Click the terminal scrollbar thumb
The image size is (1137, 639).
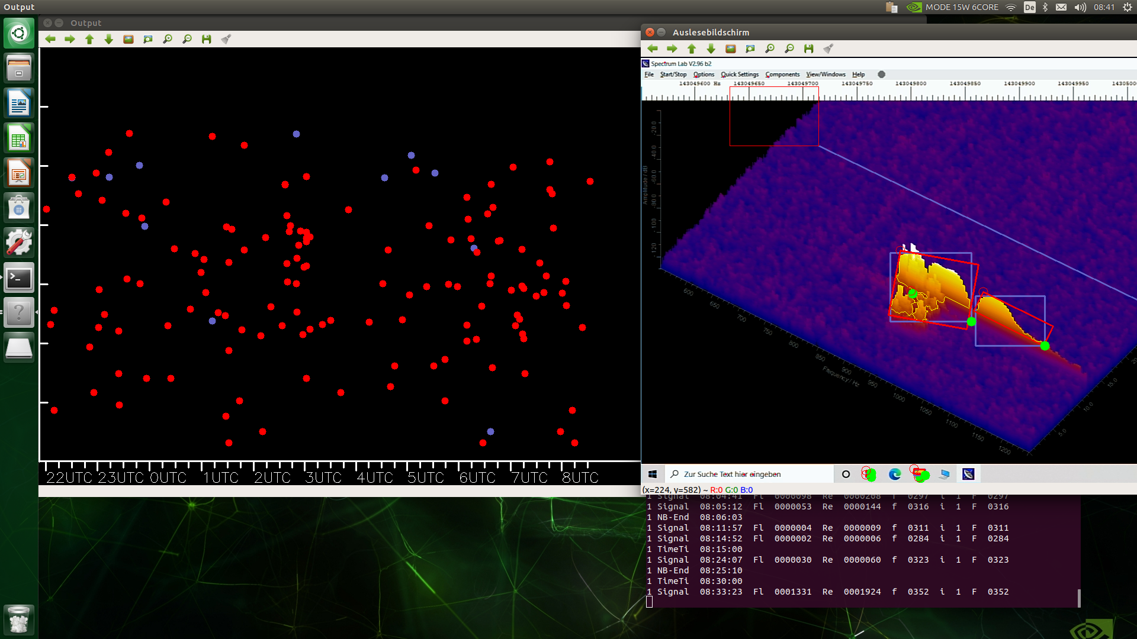(x=1079, y=598)
